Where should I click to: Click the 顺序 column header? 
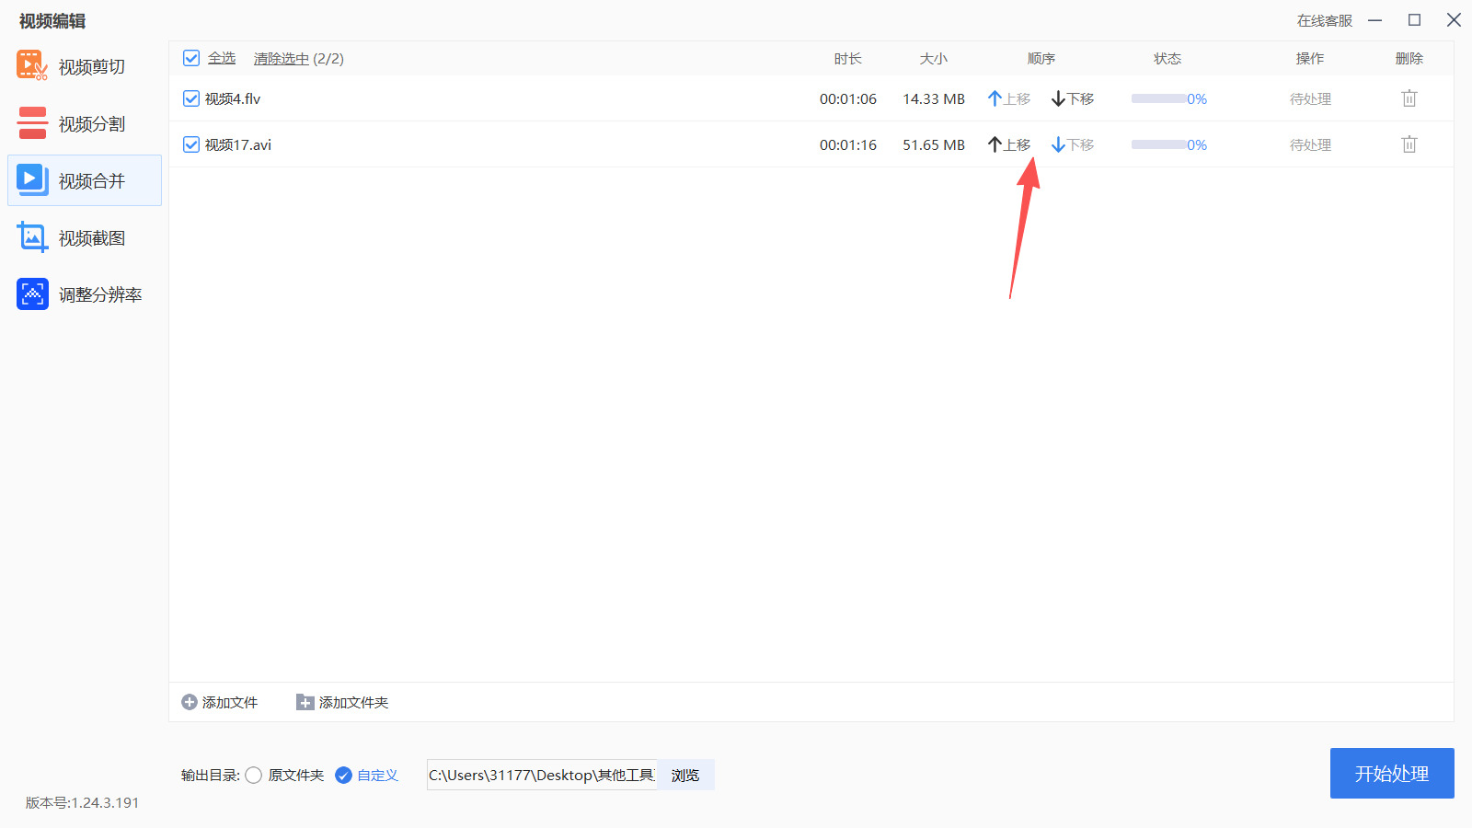(x=1041, y=59)
